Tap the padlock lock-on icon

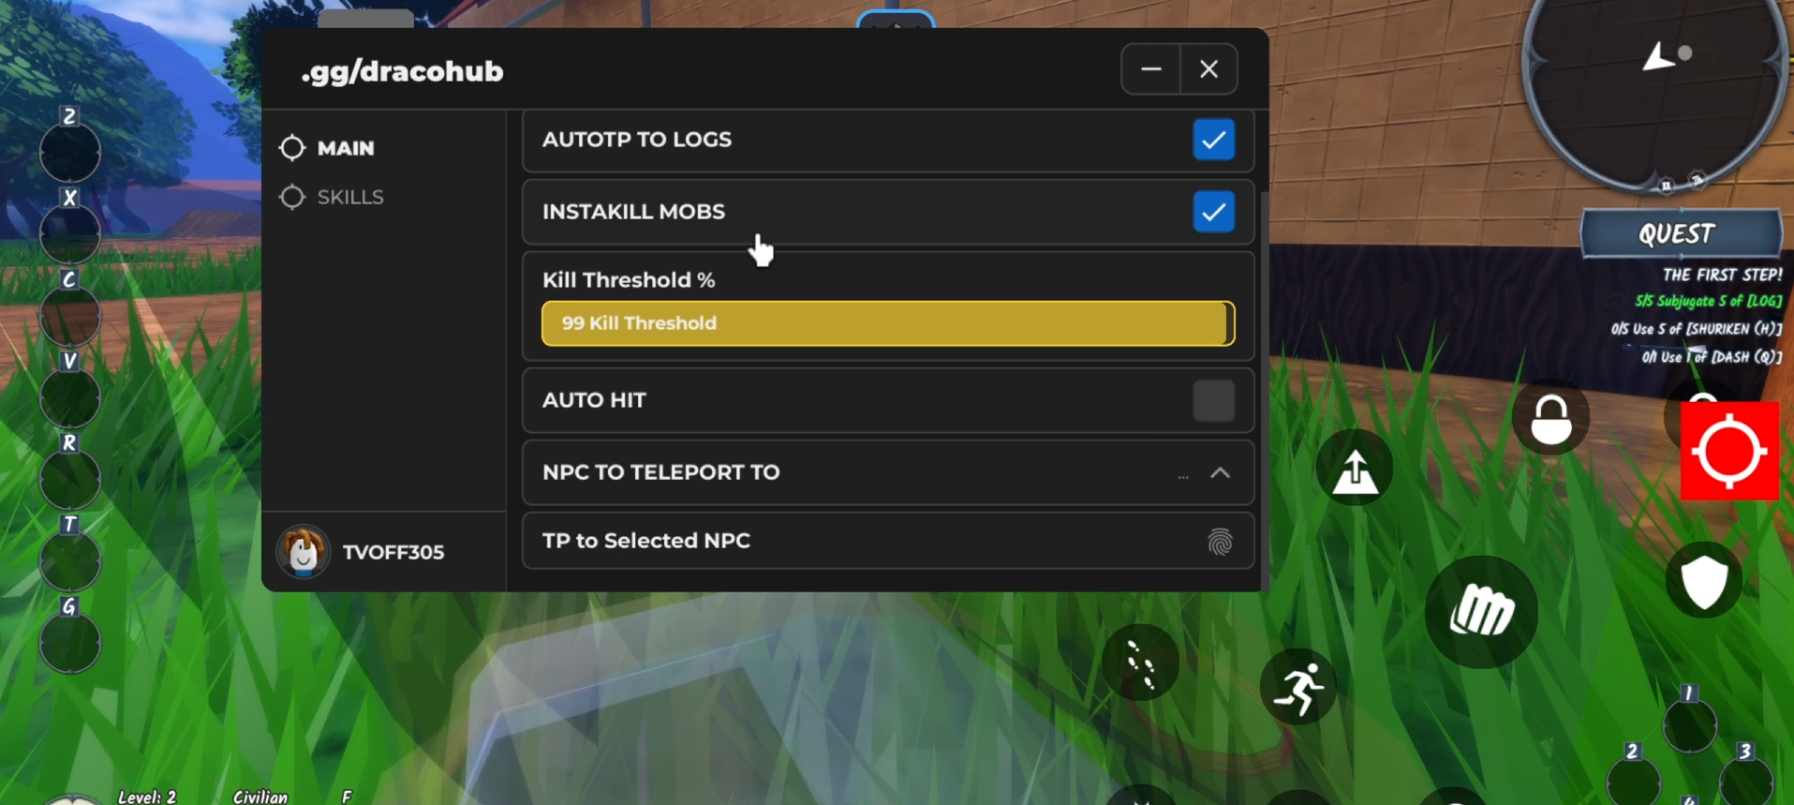pos(1551,419)
